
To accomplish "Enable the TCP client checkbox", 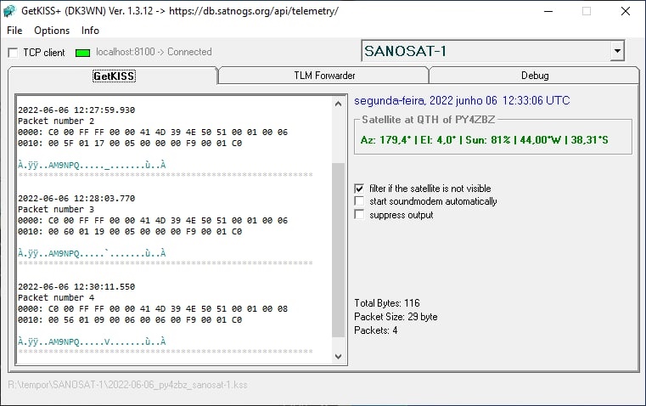I will [14, 53].
